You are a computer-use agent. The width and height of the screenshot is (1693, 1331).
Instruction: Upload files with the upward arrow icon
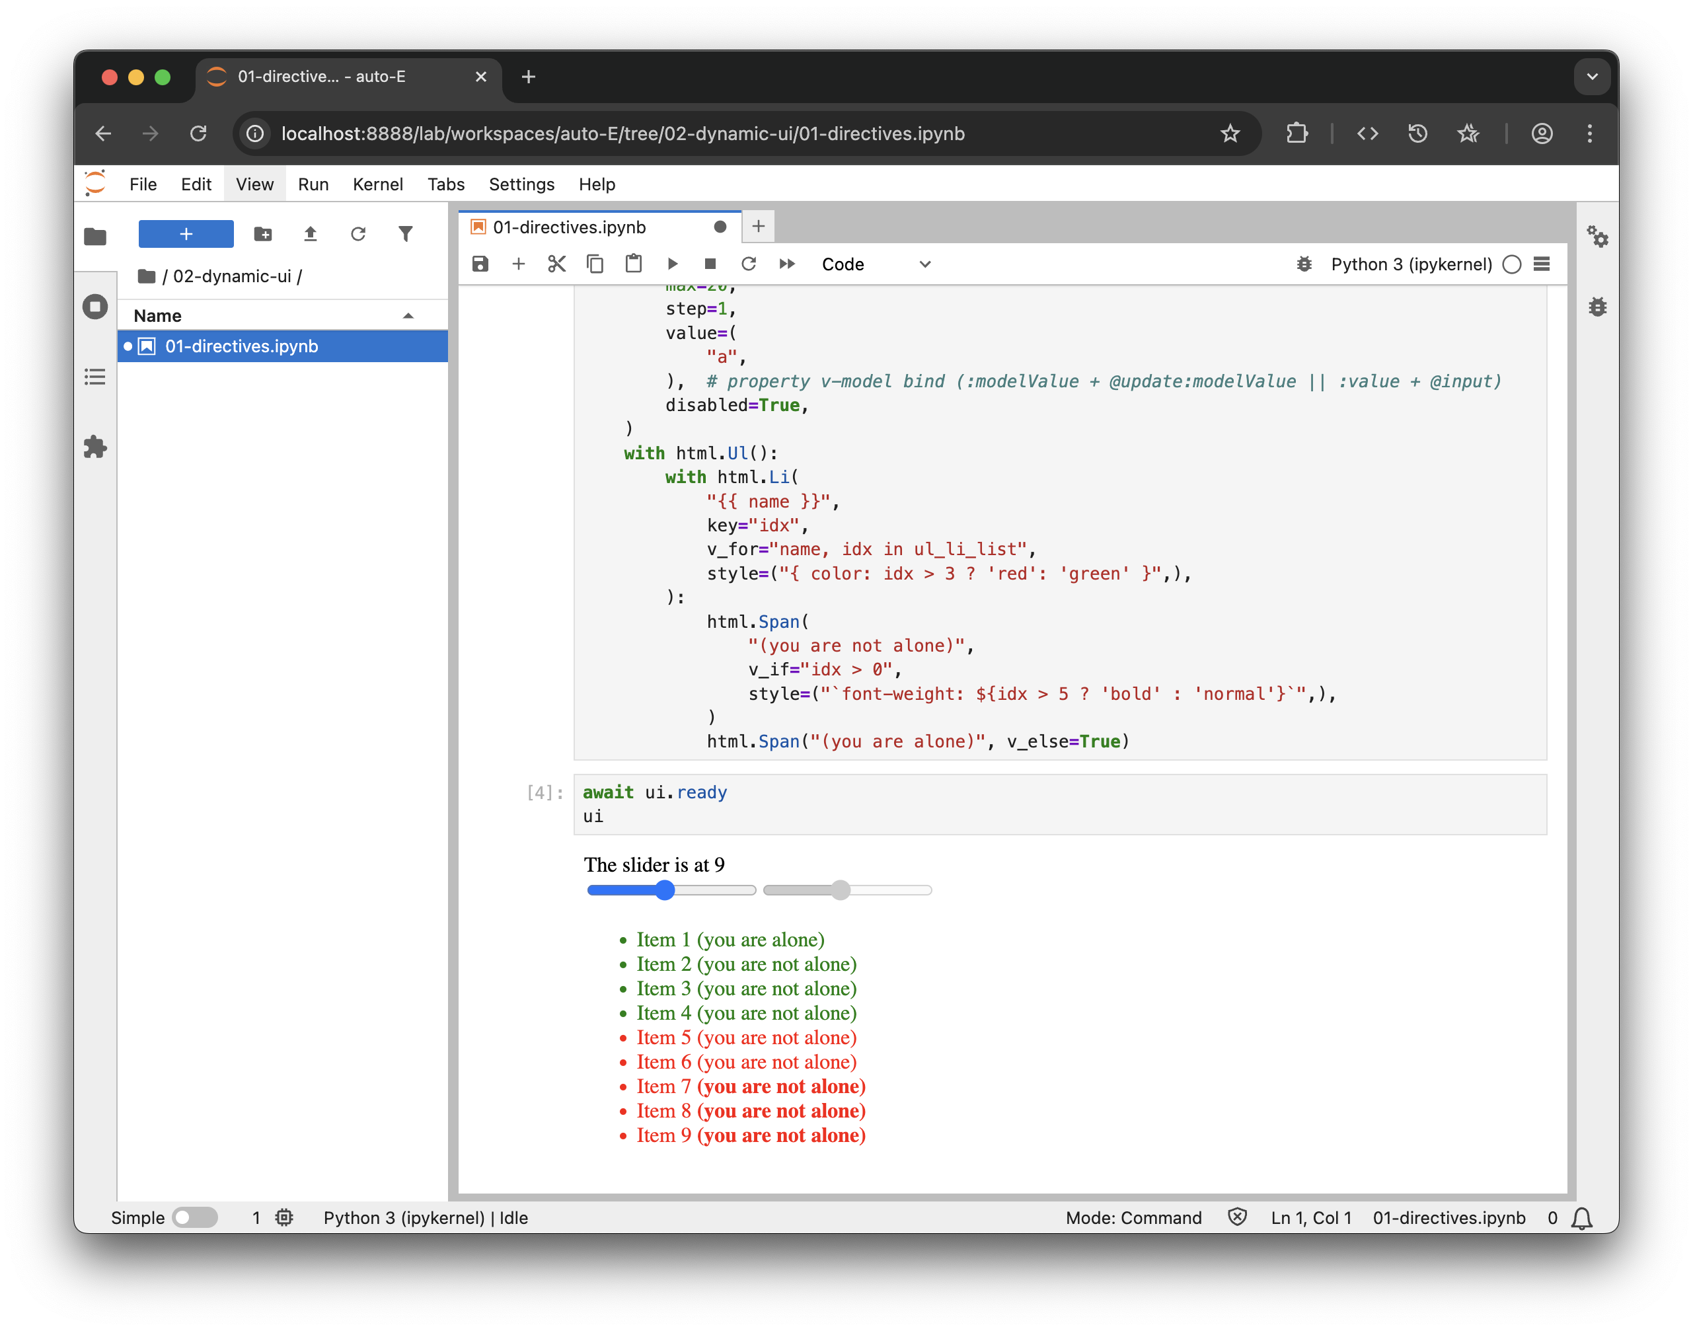coord(310,234)
